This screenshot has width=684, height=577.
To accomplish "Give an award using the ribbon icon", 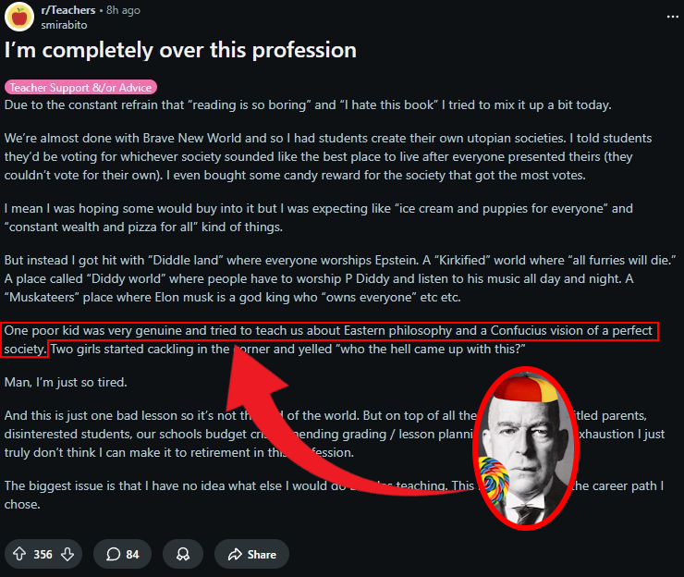I will [x=183, y=554].
